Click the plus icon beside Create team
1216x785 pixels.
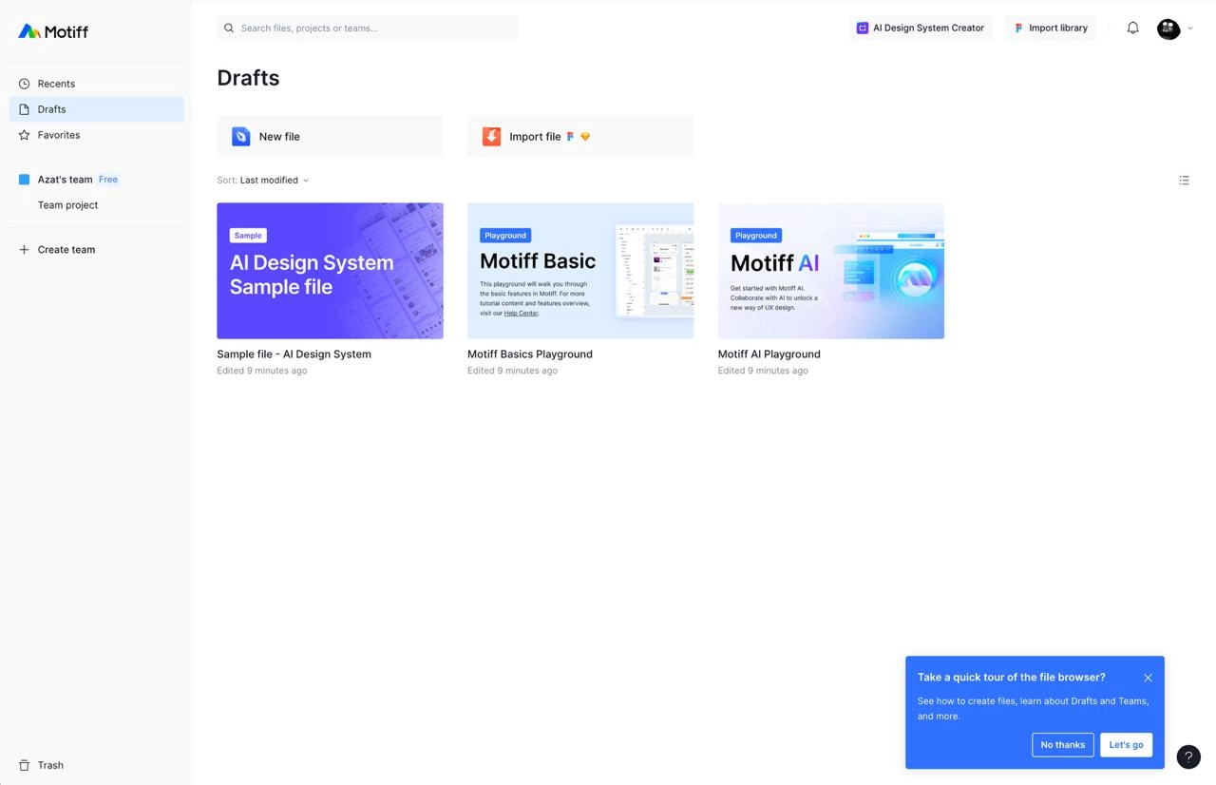coord(25,250)
